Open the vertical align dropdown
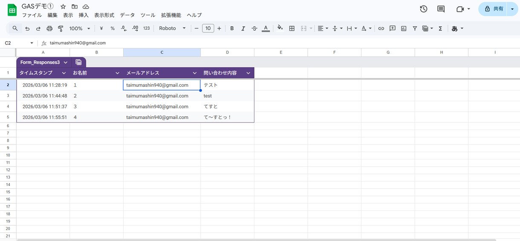The height and width of the screenshot is (241, 520). pos(337,28)
